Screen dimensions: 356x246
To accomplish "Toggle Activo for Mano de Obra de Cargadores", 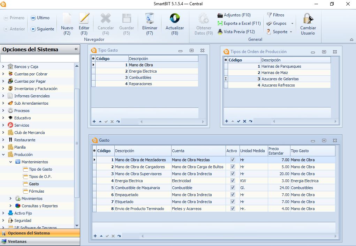I will click(x=233, y=167).
